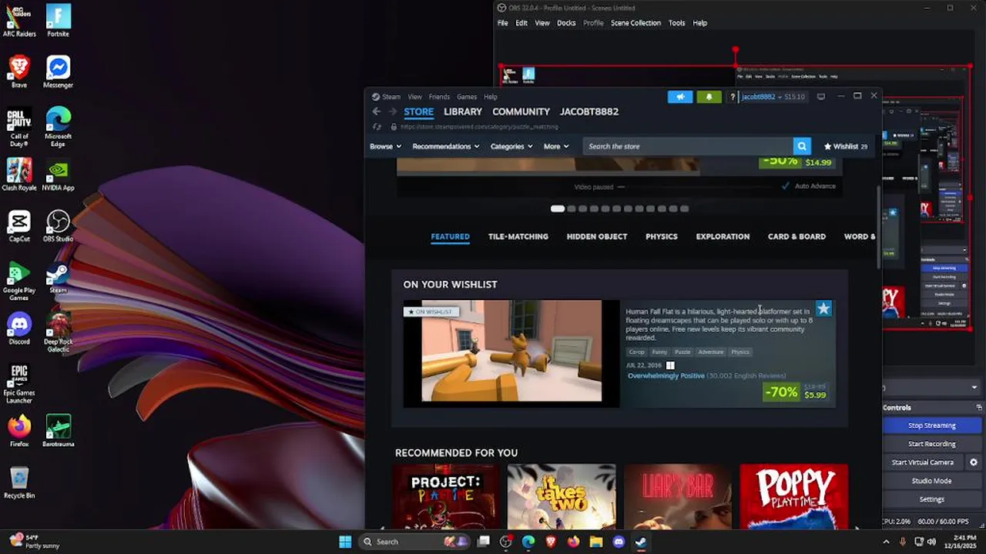Click Discord icon in taskbar
986x554 pixels.
pyautogui.click(x=619, y=542)
